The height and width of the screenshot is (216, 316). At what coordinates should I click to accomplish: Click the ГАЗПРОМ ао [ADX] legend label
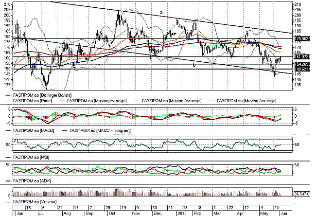[x=32, y=181]
